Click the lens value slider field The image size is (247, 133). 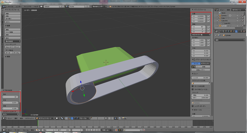[x=201, y=78]
